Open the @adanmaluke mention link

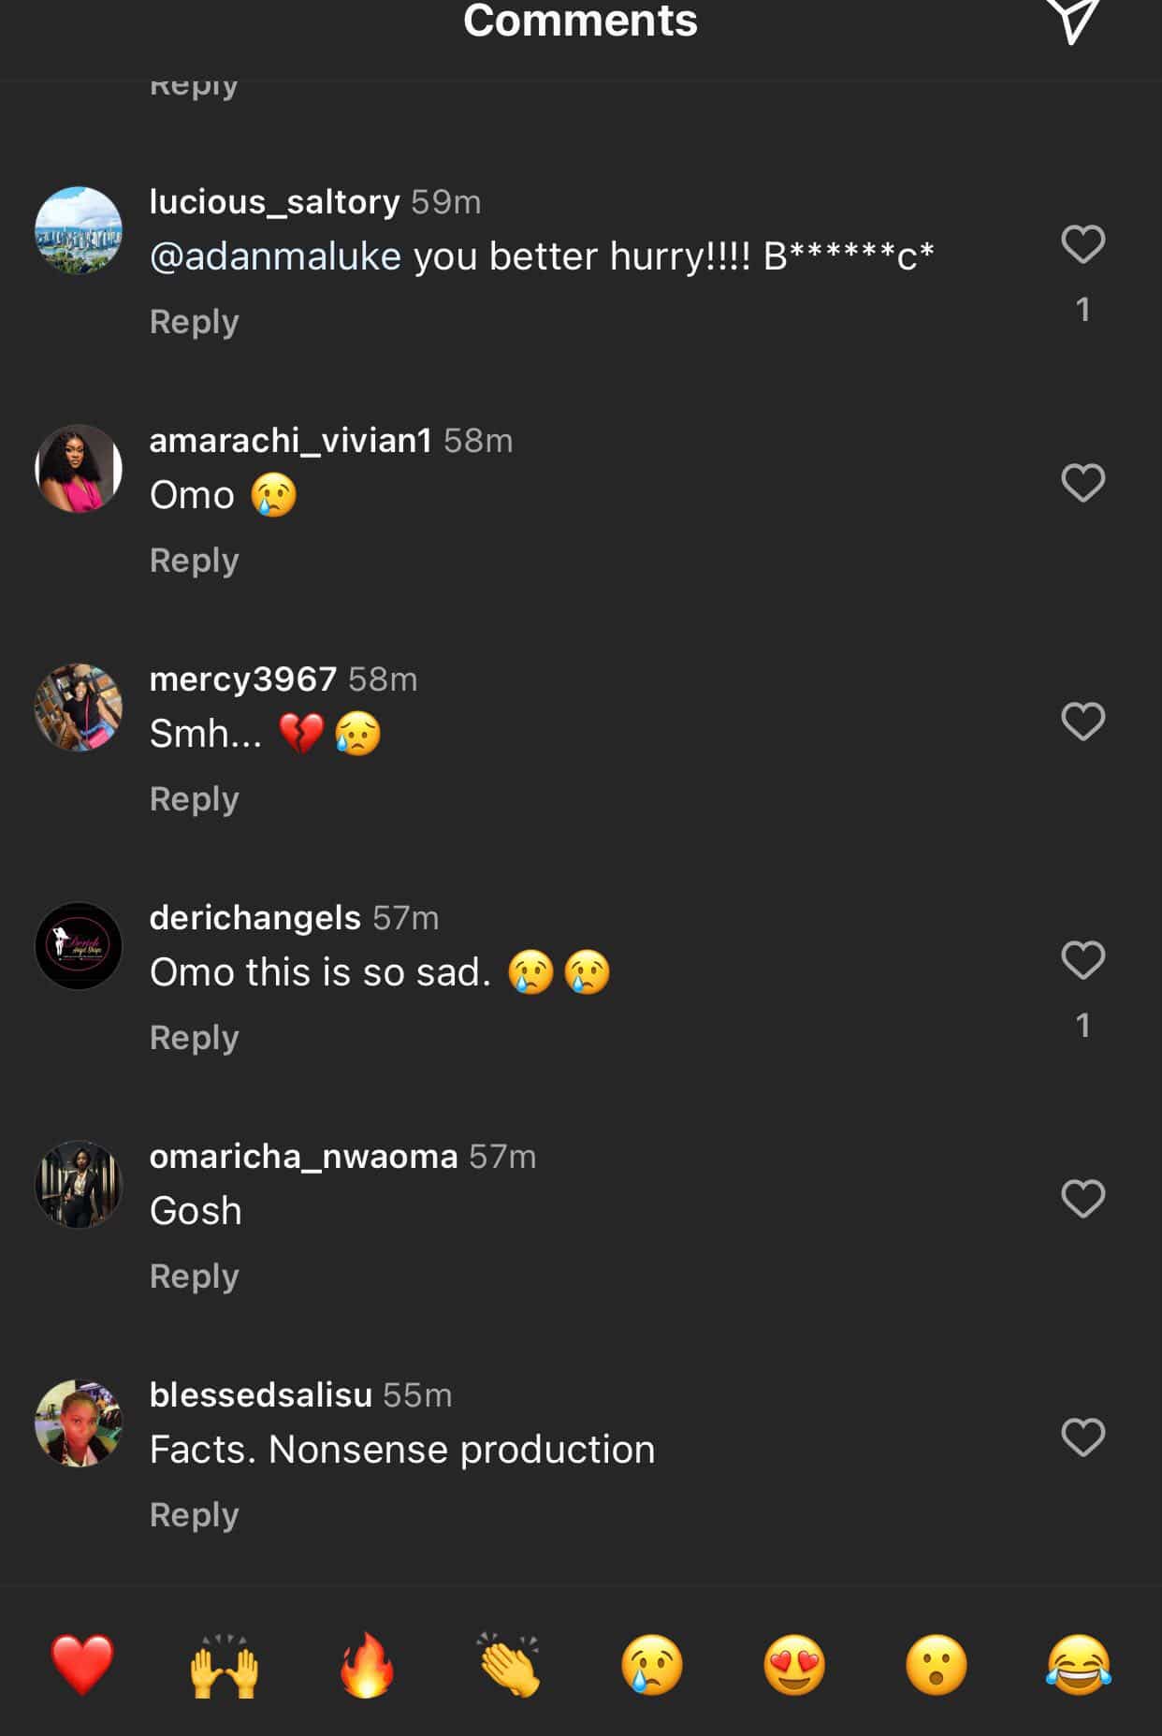click(x=275, y=256)
